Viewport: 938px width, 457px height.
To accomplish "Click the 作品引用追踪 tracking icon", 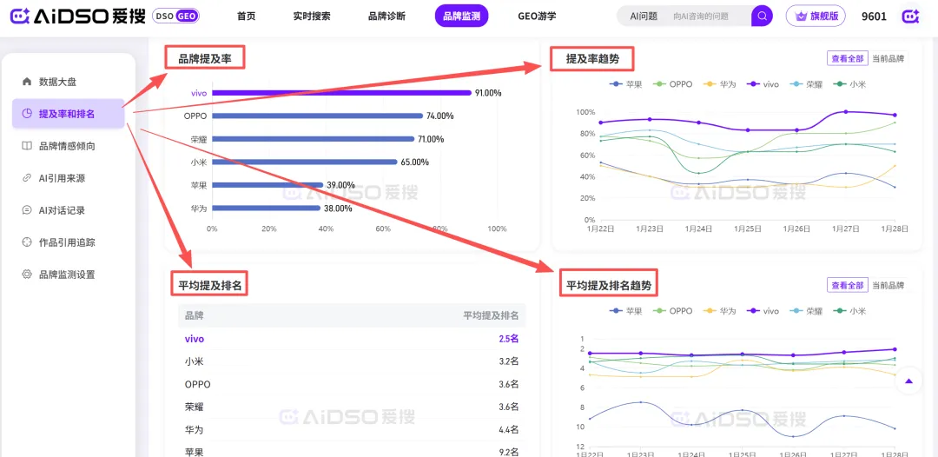I will coord(27,242).
